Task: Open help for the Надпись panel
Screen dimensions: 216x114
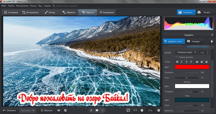Action: coord(212,35)
